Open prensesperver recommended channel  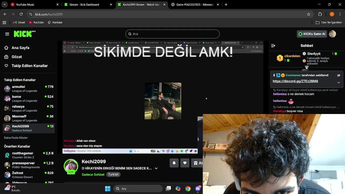point(29,165)
